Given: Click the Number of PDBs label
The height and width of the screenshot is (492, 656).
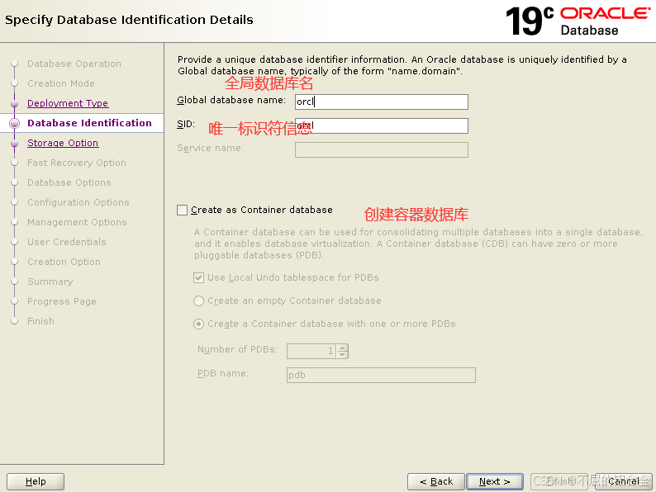Looking at the screenshot, I should pos(238,349).
